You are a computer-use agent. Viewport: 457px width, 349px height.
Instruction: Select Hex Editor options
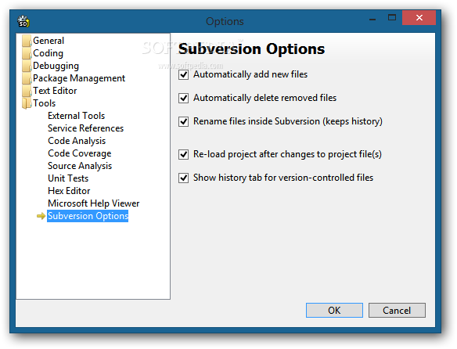(x=69, y=191)
